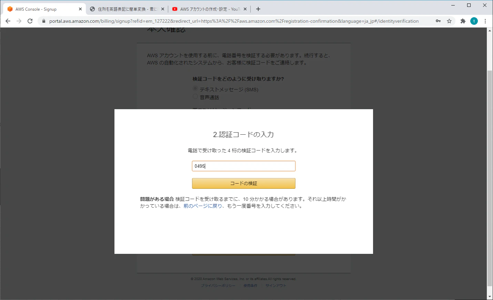Close the address conversion tab
The image size is (493, 300).
(163, 9)
